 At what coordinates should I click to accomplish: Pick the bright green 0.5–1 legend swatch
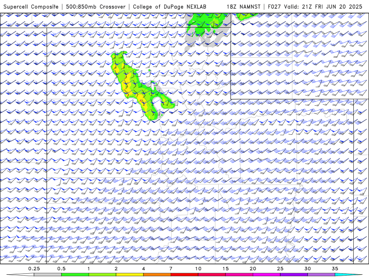[75, 275]
